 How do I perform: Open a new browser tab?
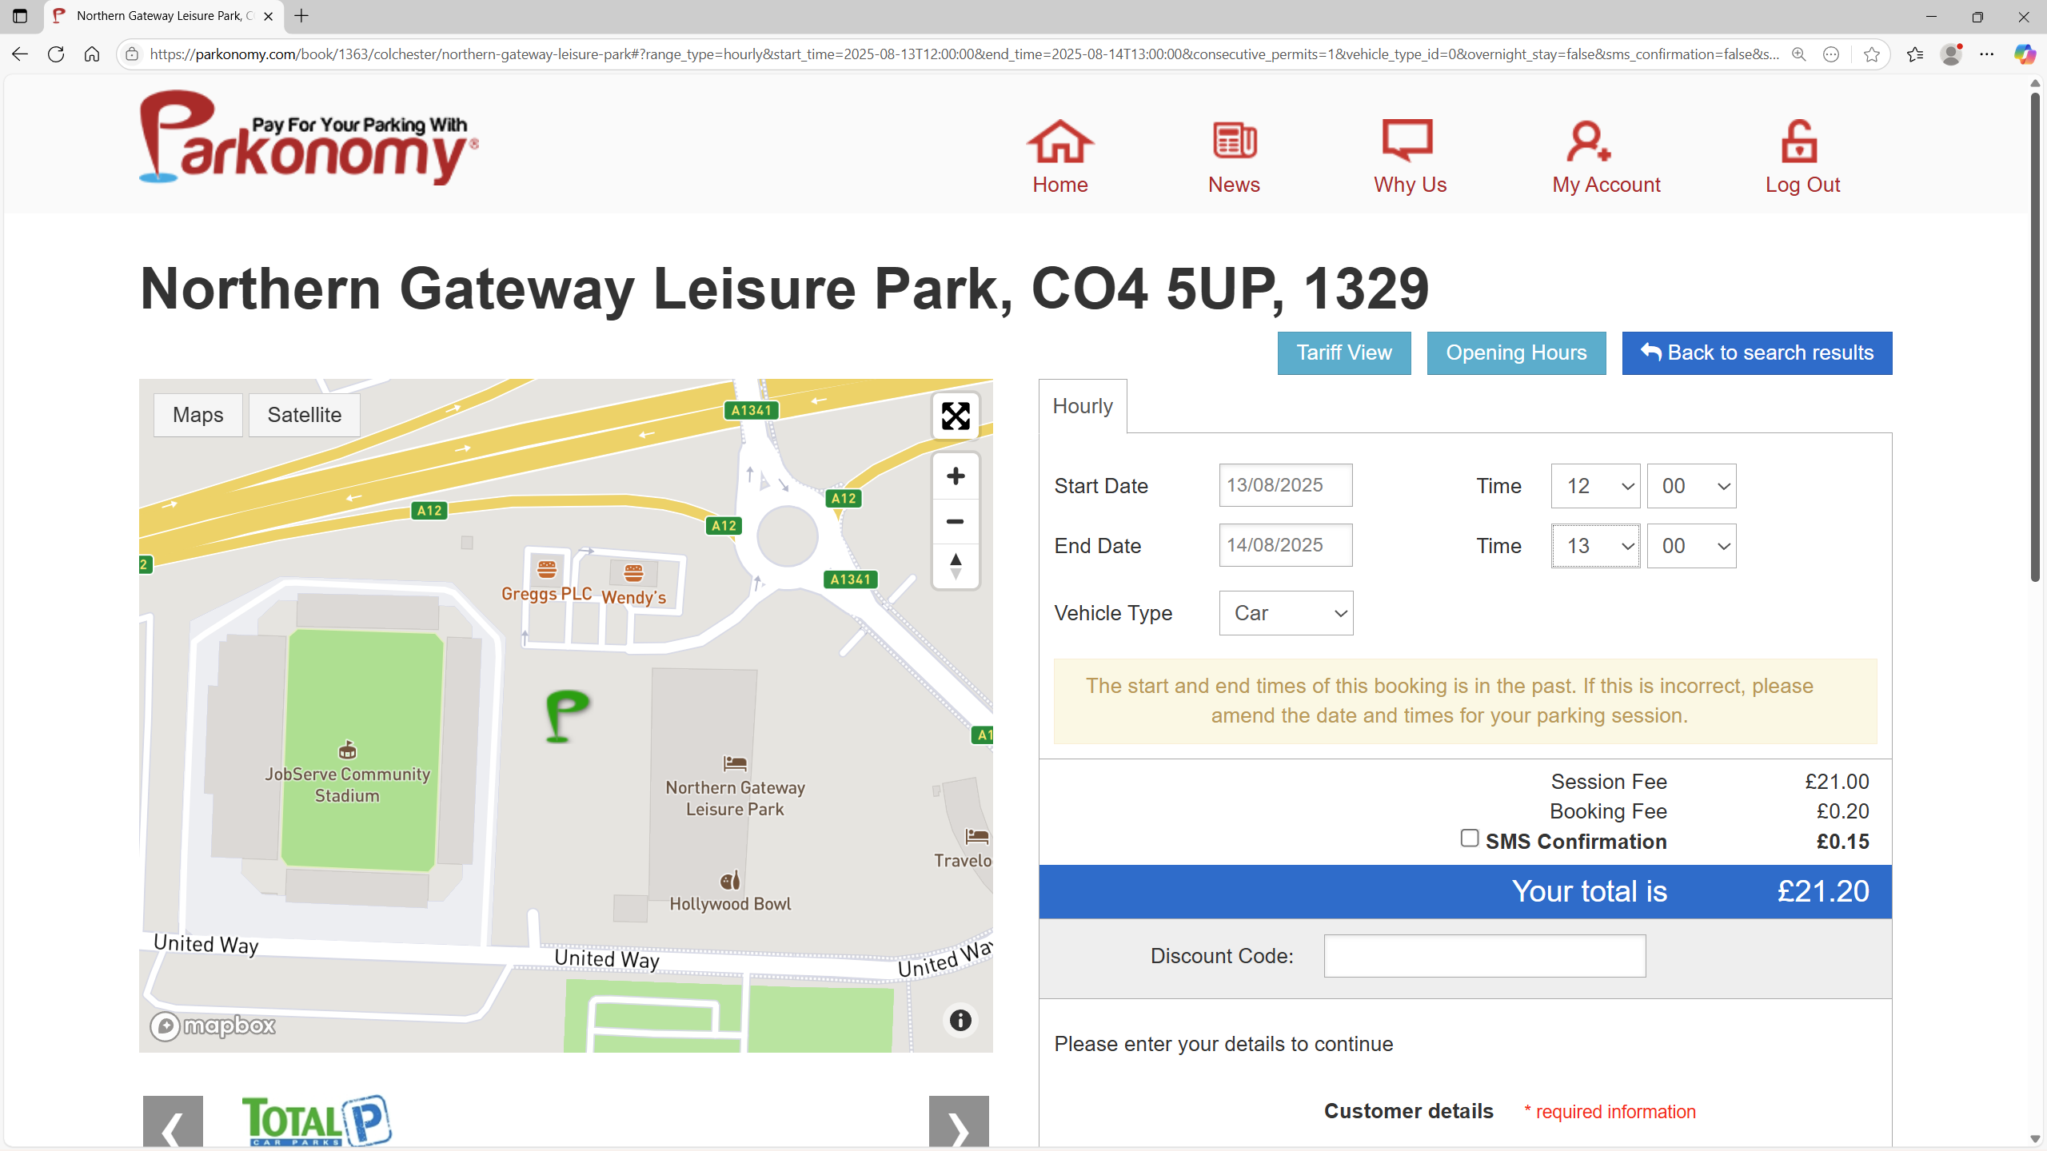pyautogui.click(x=301, y=16)
